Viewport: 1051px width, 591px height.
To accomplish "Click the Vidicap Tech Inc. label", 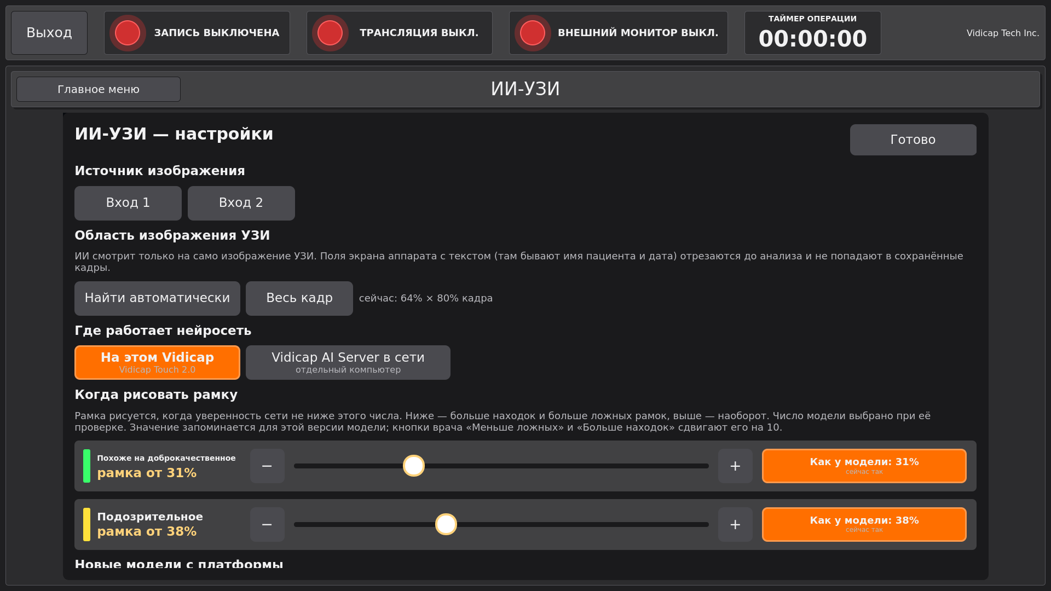I will pyautogui.click(x=1003, y=33).
